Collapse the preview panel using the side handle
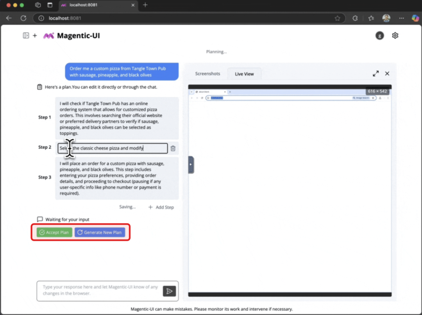422x315 pixels. tap(191, 165)
